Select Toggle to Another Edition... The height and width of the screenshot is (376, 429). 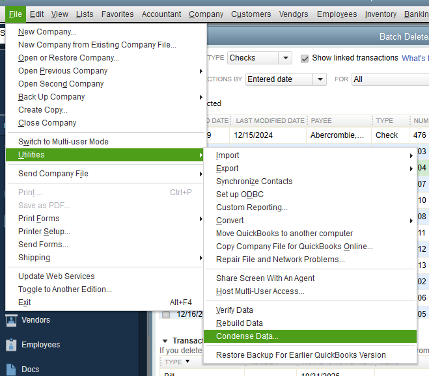(x=105, y=289)
